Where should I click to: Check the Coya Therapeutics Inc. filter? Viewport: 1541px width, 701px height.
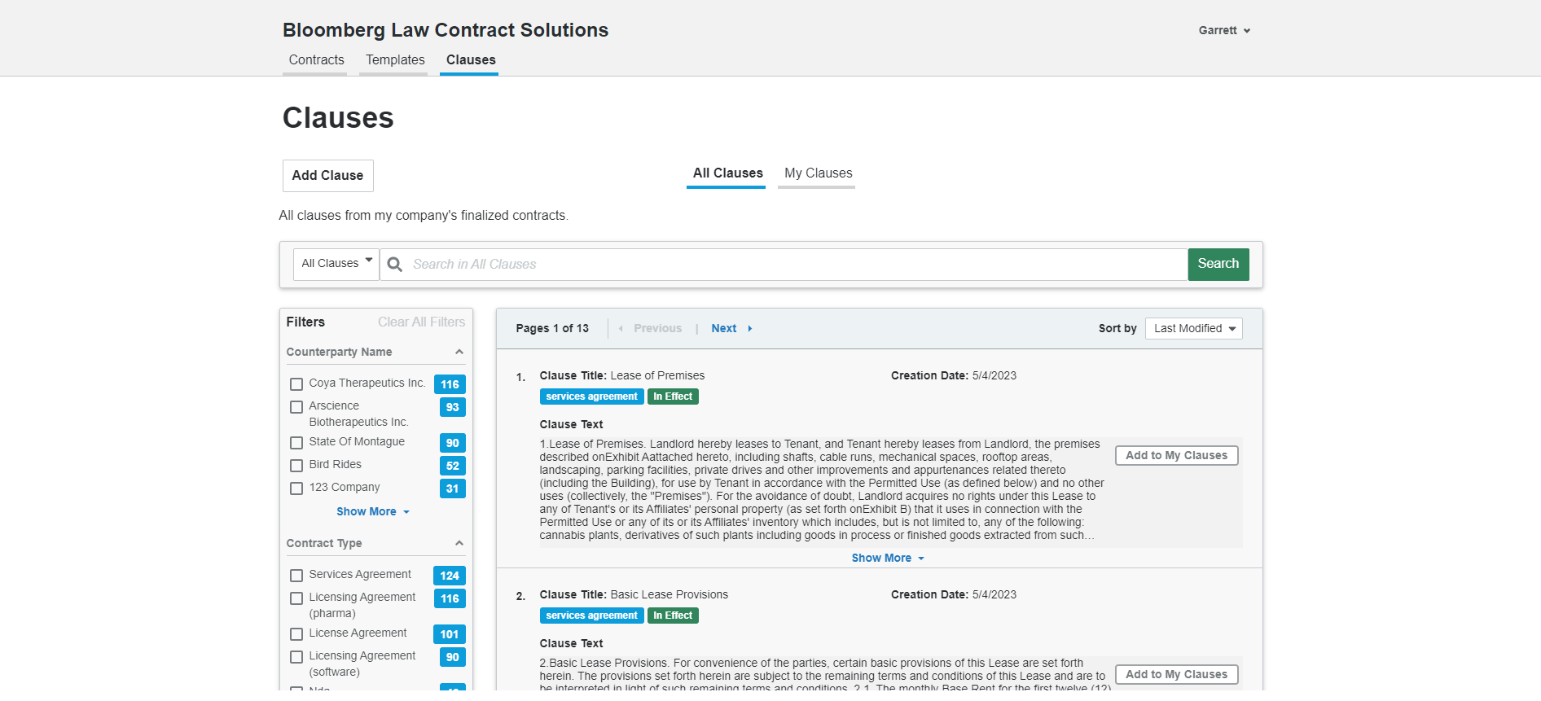[296, 383]
